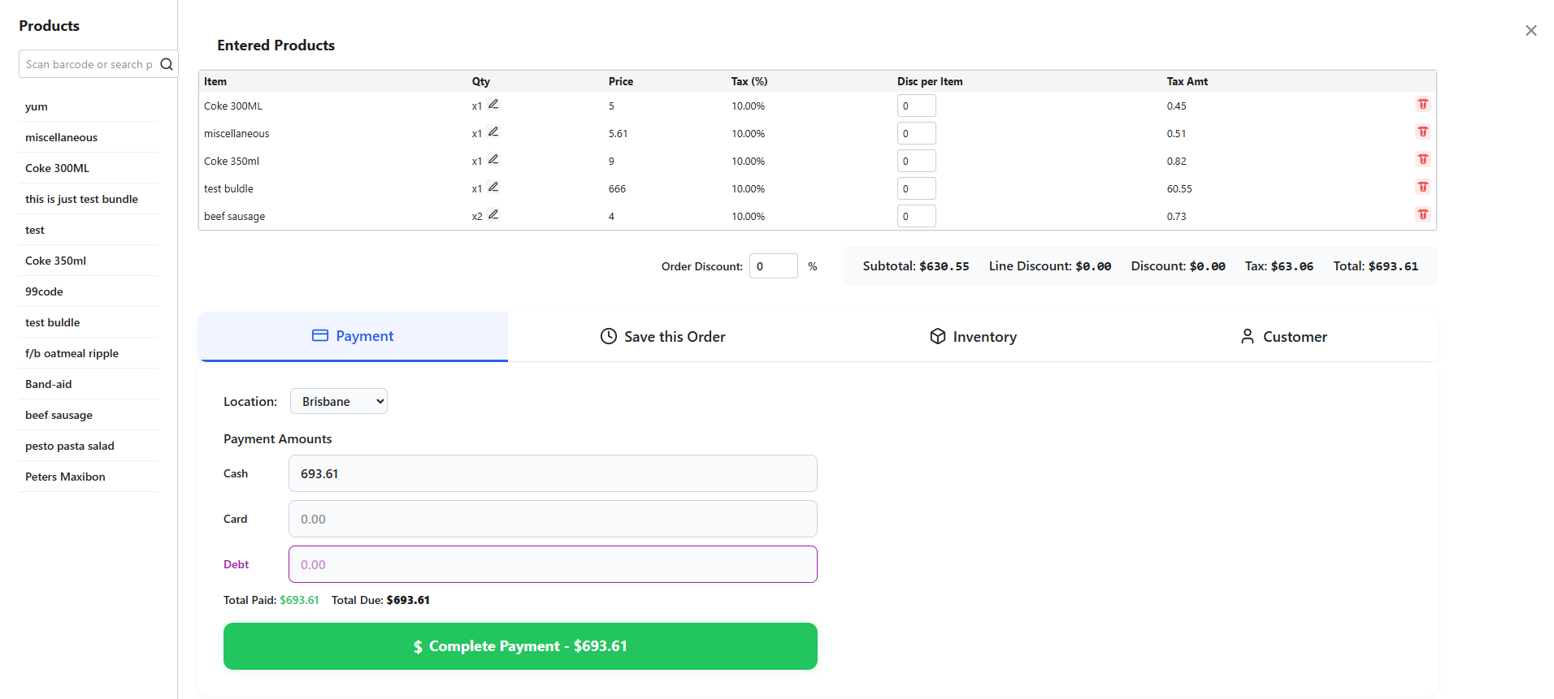
Task: Switch to the Payment tab
Action: pyautogui.click(x=353, y=336)
